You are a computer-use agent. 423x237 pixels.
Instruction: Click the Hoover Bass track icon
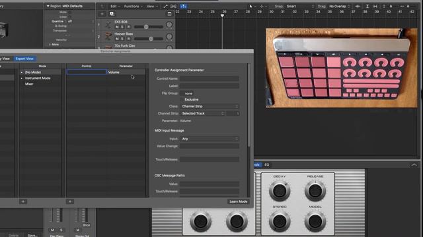[x=108, y=36]
